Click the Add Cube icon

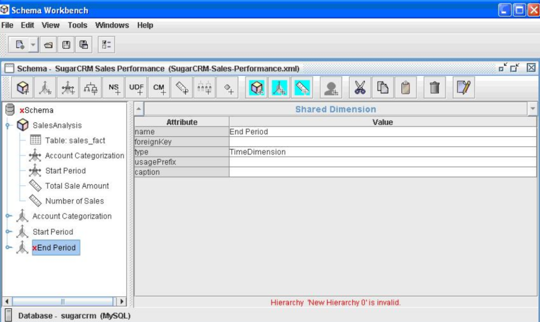23,88
